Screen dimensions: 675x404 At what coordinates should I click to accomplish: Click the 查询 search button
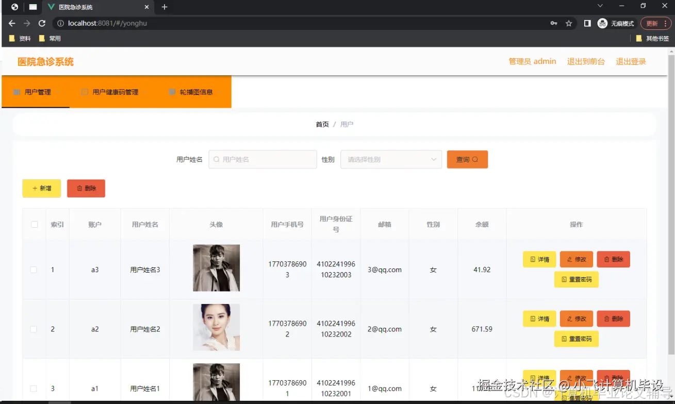(467, 159)
